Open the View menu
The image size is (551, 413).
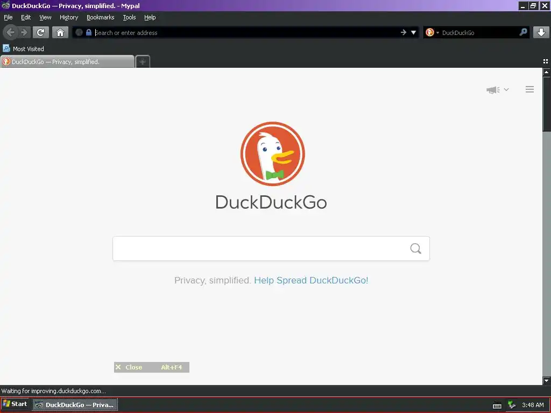(x=45, y=17)
